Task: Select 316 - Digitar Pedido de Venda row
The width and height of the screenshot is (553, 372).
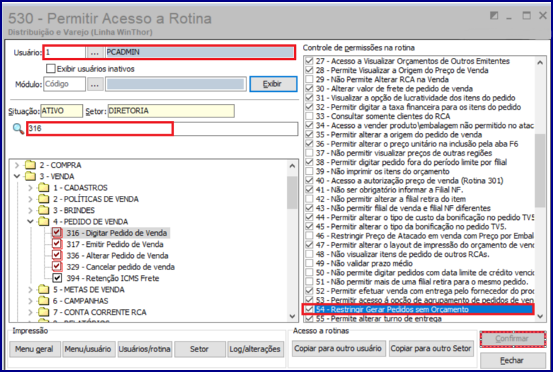Action: point(116,233)
